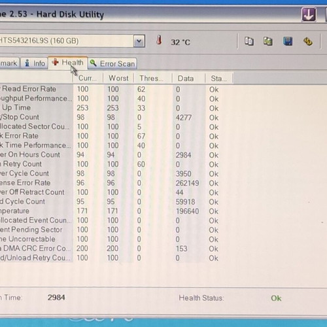
Task: Open the Benchmark tab
Action: click(9, 63)
